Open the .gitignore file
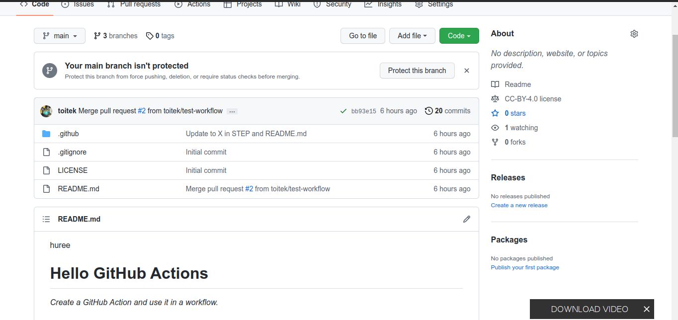This screenshot has width=678, height=320. (x=72, y=152)
